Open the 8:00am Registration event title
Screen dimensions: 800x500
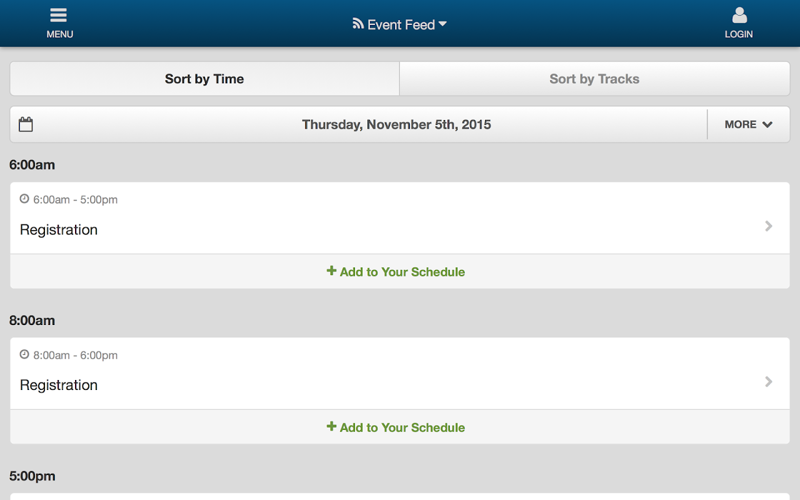point(59,386)
